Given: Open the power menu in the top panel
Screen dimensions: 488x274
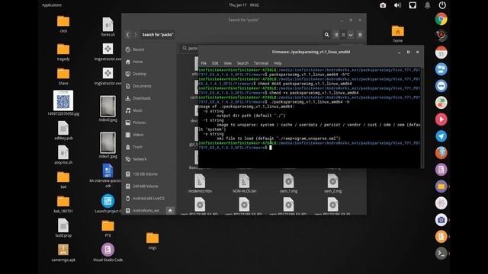Looking at the screenshot, I should click(x=442, y=5).
